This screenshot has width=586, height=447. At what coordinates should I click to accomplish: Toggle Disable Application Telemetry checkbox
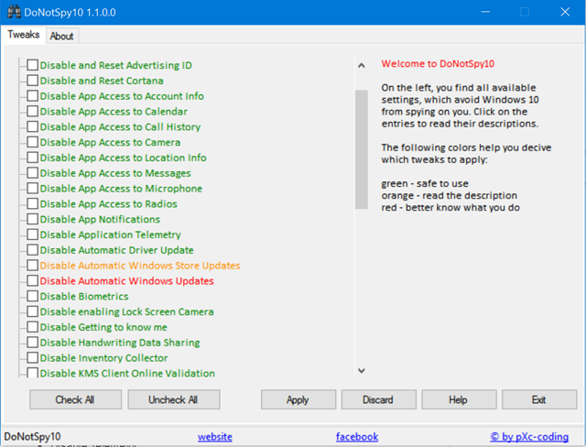click(x=33, y=234)
